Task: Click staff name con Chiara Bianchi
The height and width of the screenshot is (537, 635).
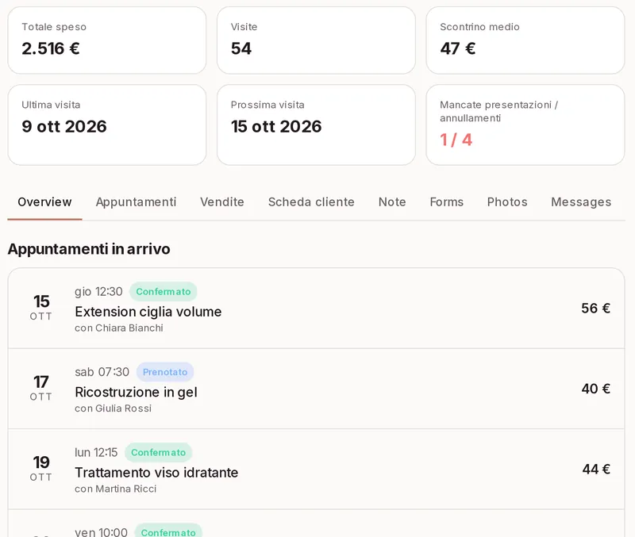Action: 119,328
